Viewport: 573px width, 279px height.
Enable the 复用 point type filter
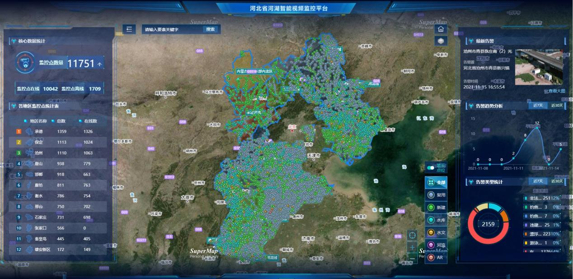436,195
